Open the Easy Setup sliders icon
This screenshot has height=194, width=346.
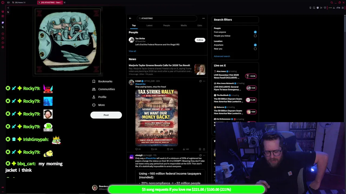pos(343,8)
